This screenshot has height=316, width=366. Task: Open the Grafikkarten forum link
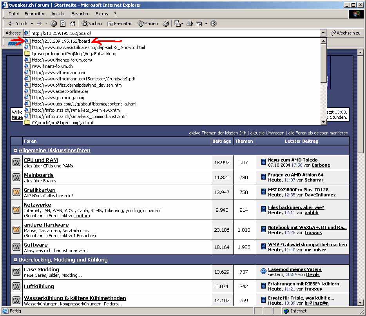pyautogui.click(x=40, y=190)
